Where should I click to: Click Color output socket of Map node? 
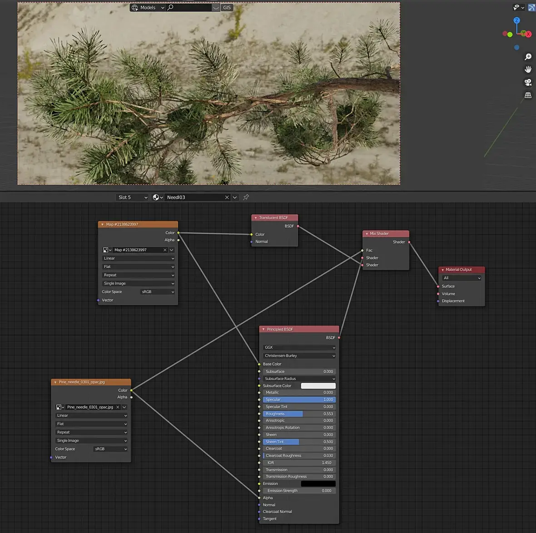point(179,233)
